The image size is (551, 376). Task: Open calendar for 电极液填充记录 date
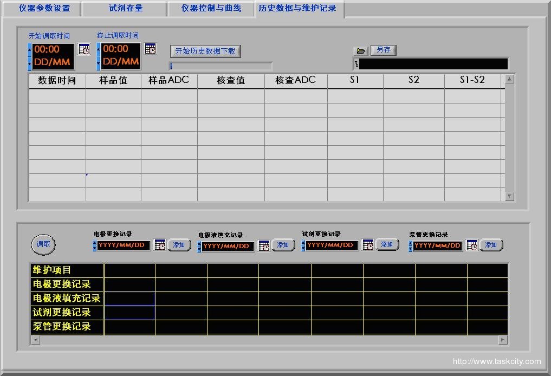263,245
